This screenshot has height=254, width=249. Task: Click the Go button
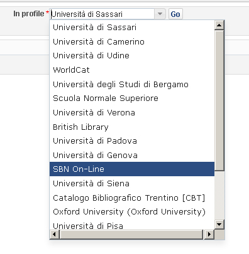coord(175,14)
